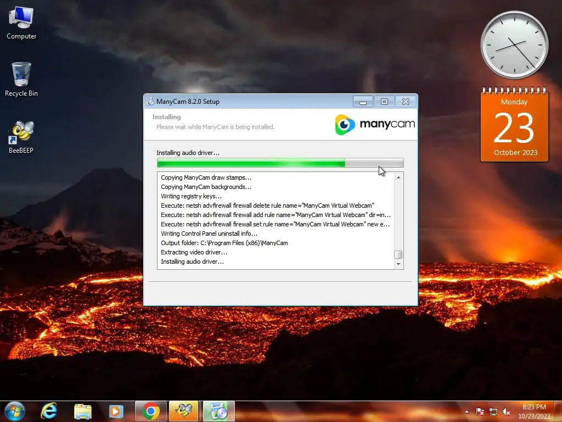Open the Windows Start menu orb
The image size is (562, 422).
tap(15, 411)
